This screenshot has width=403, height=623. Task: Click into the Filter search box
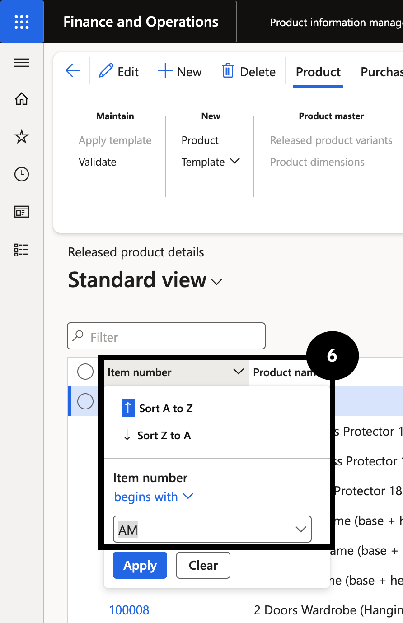tap(166, 336)
